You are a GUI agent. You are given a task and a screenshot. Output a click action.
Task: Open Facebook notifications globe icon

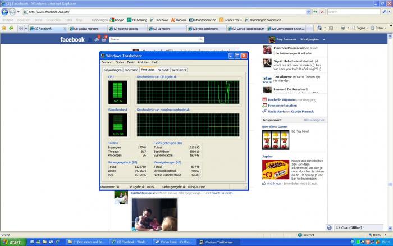click(103, 39)
